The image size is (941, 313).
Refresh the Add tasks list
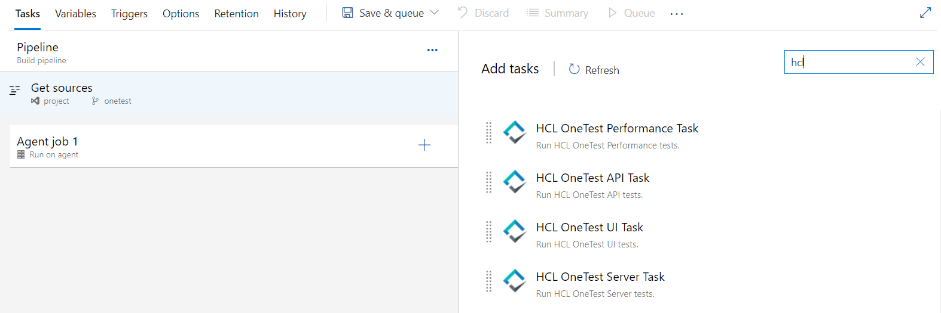click(x=594, y=70)
